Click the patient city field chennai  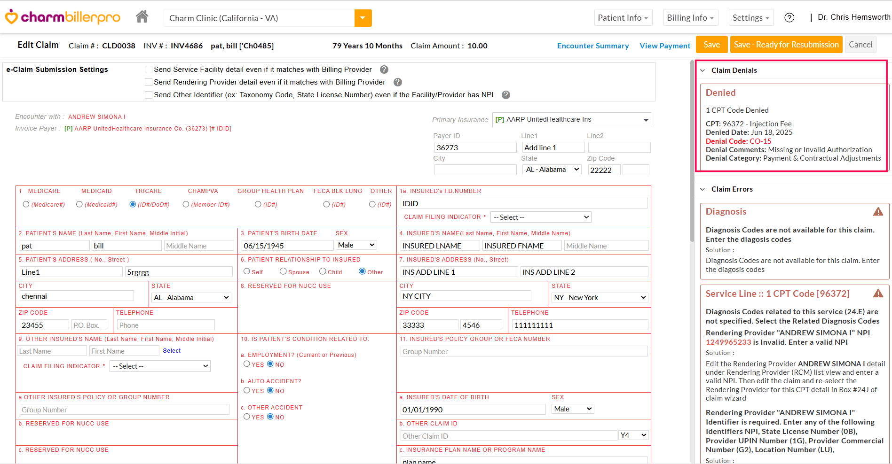point(77,296)
